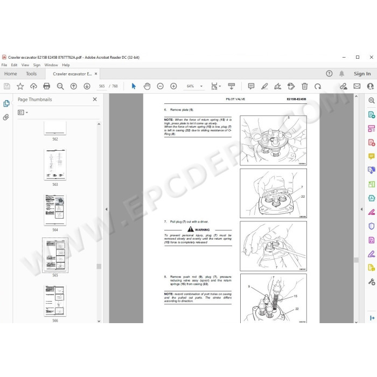The width and height of the screenshot is (377, 377).
Task: Click document scrollbar down arrow
Action: click(356, 322)
